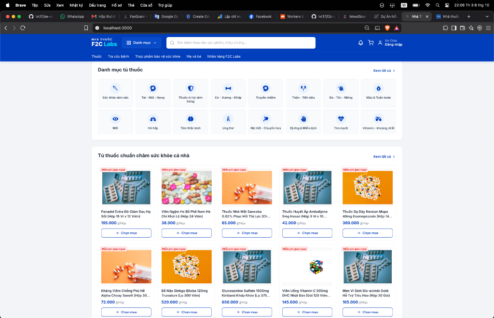Image resolution: width=494 pixels, height=318 pixels.
Task: Open the Dấu trang menu
Action: point(97,5)
